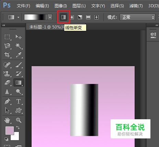Viewport: 159px width, 147px height.
Task: Open the 选择(S) menu
Action: (117, 6)
